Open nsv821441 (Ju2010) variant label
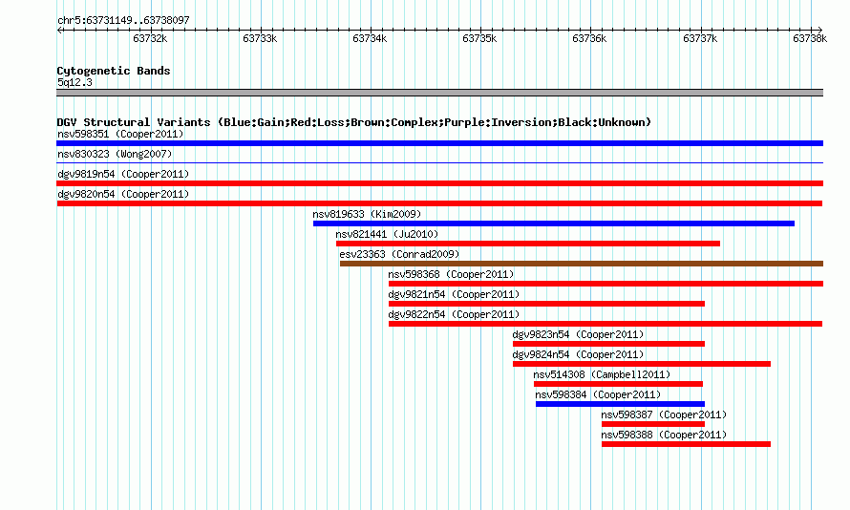This screenshot has width=850, height=510. [x=387, y=234]
